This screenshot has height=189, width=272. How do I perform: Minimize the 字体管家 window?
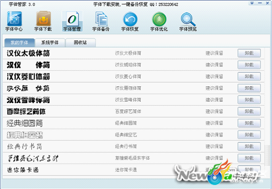[x=260, y=3]
